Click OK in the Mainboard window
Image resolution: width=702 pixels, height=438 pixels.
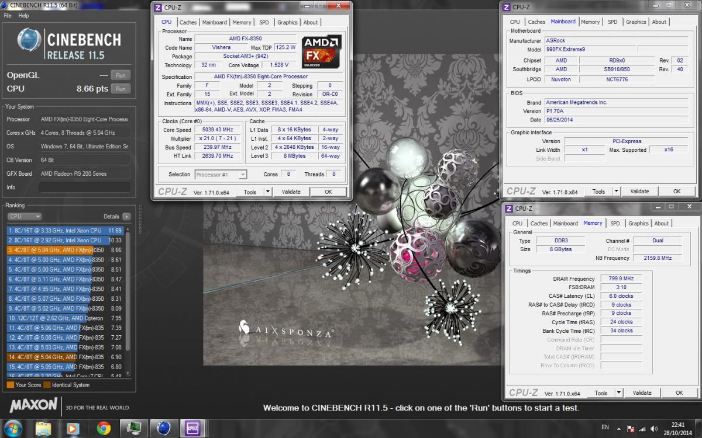pyautogui.click(x=677, y=191)
